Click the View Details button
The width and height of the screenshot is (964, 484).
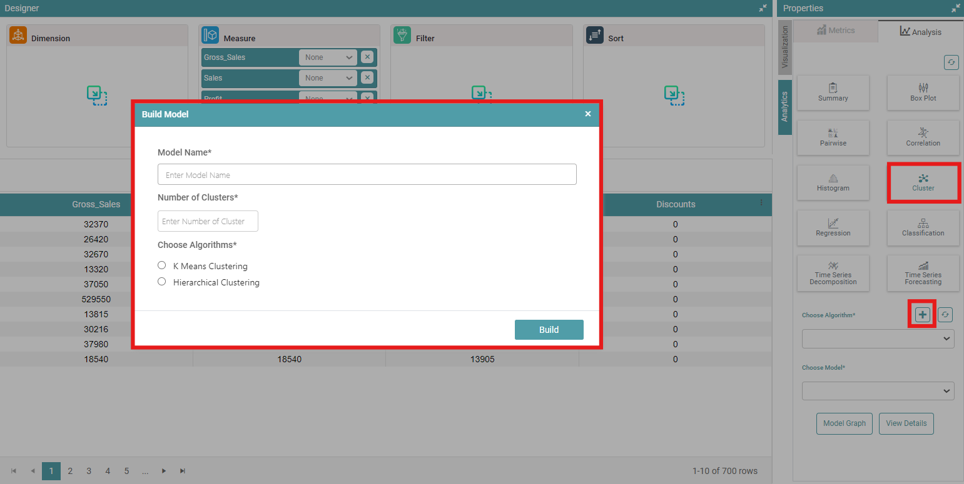click(x=906, y=423)
